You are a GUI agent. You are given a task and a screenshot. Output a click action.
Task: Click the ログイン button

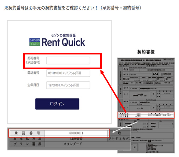[57, 104]
